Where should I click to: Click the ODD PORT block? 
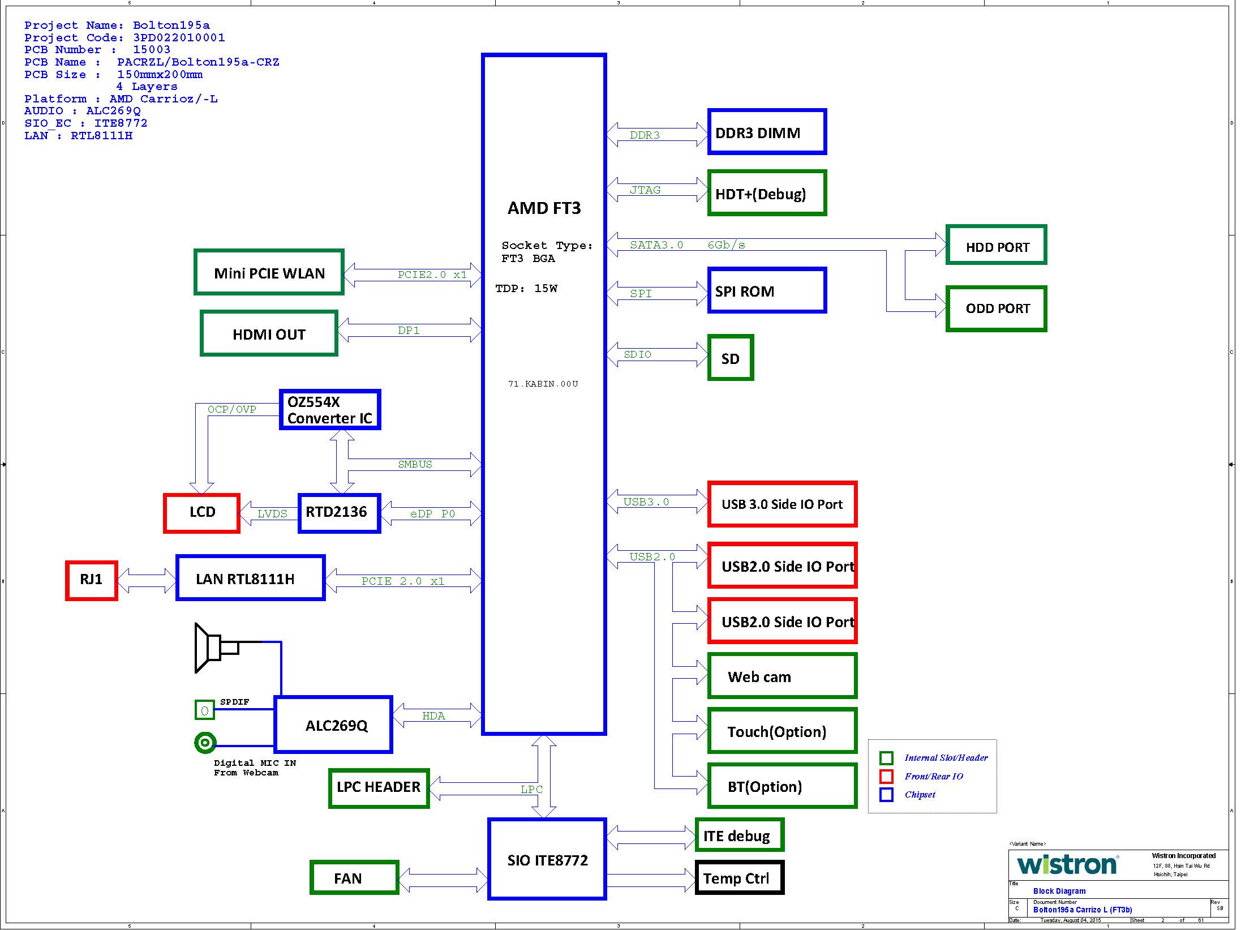click(x=996, y=308)
